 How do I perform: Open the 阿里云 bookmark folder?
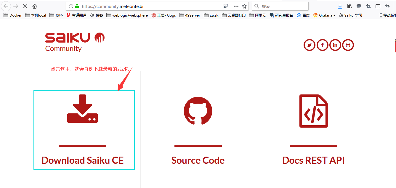point(257,15)
